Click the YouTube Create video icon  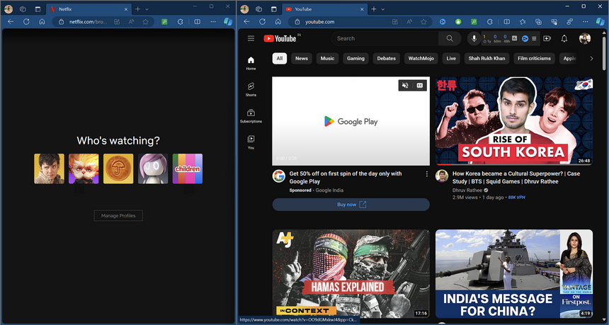pos(547,38)
